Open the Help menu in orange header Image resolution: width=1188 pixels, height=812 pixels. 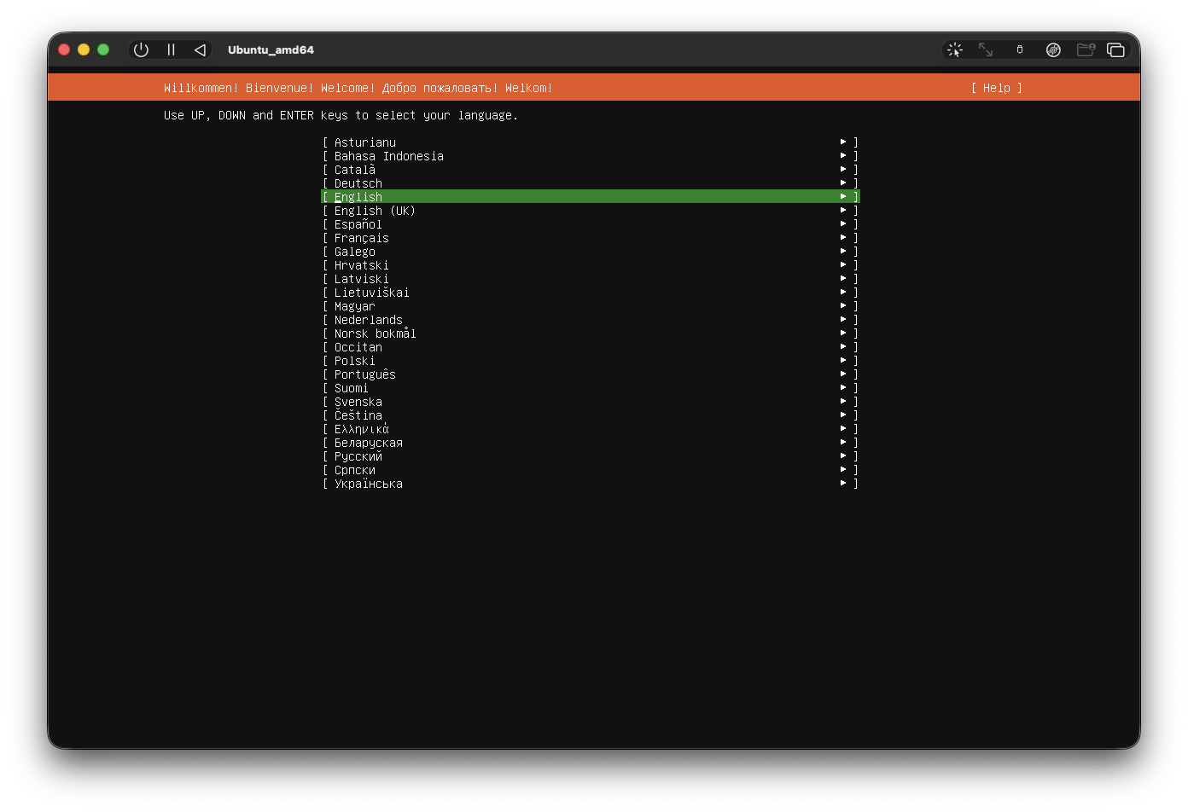[x=996, y=88]
